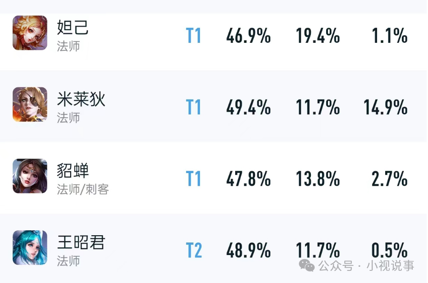Screen dimensions: 428x283
Task: Click the 公众号 · 小视说事 watermark text
Action: coord(366,265)
